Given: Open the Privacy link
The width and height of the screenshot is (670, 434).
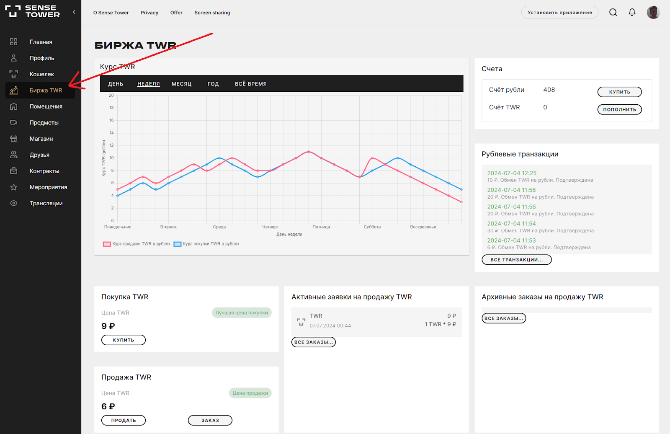Looking at the screenshot, I should 149,13.
